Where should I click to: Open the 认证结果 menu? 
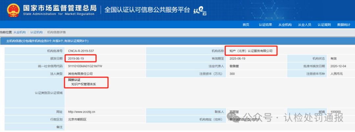[265, 25]
